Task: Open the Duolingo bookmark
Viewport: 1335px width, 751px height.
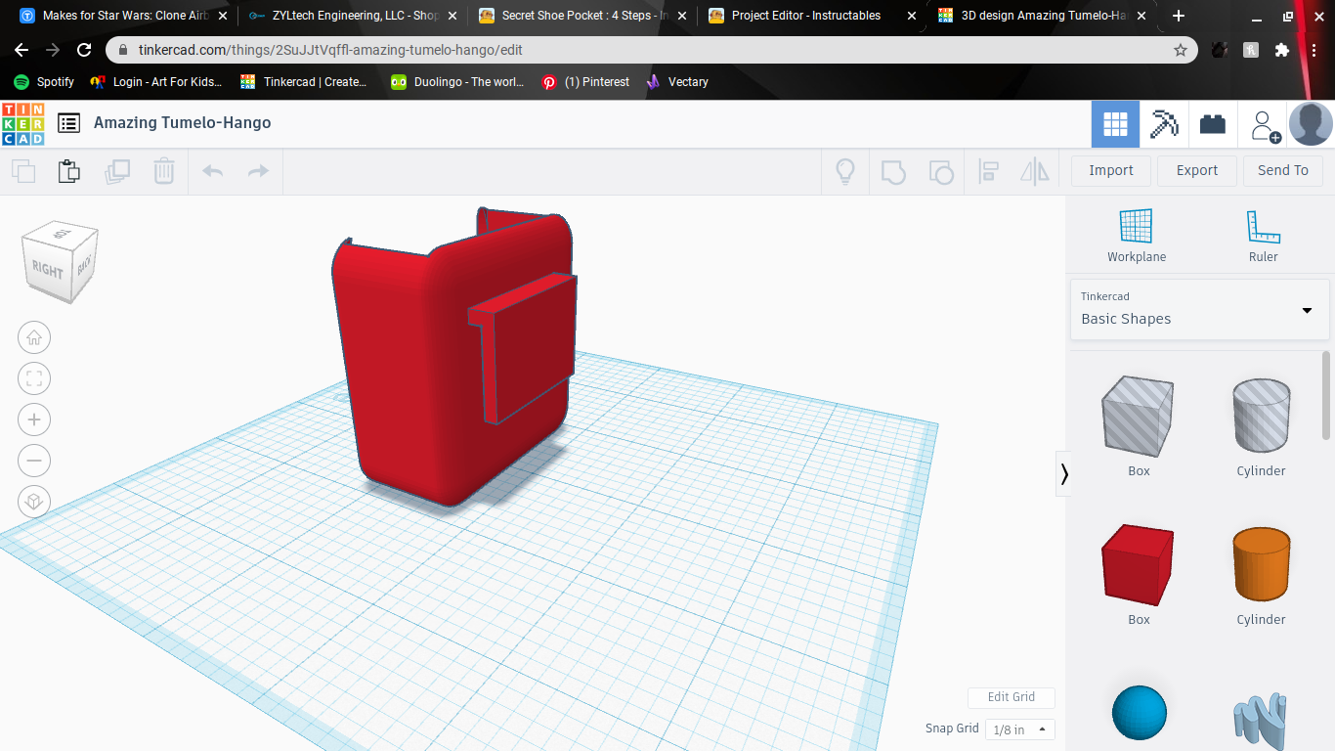Action: pyautogui.click(x=457, y=82)
